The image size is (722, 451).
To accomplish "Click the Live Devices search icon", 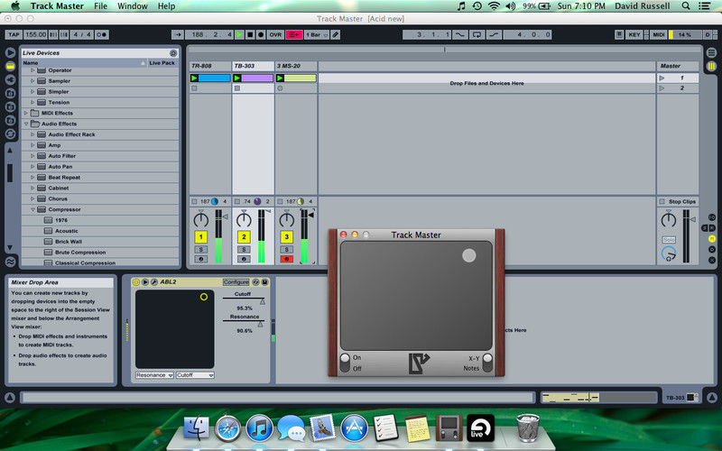I will (x=173, y=53).
